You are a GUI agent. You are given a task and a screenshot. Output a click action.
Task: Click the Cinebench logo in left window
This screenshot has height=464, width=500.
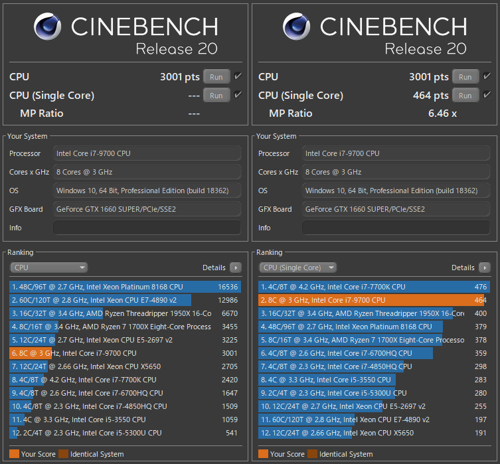click(47, 26)
